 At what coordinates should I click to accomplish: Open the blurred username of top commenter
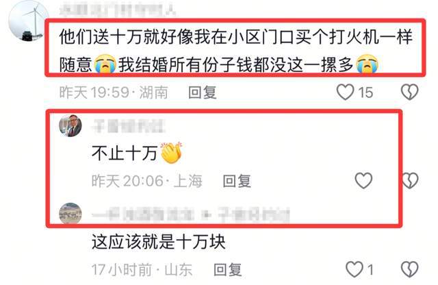point(118,10)
